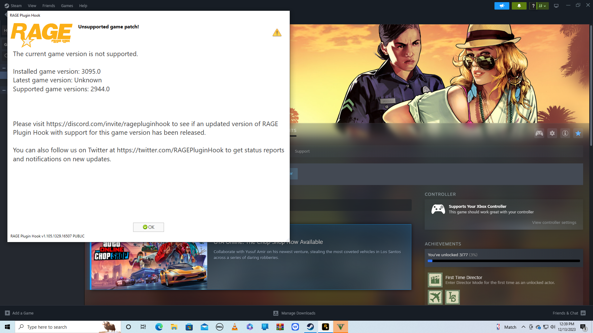Click the achievements progress bar
593x333 pixels.
(503, 261)
